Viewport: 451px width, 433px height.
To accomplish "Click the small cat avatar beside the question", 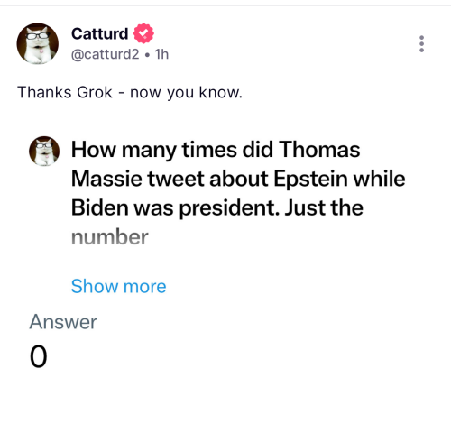I will click(x=44, y=151).
